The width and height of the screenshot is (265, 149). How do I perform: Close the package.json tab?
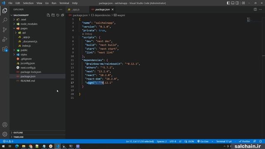[113, 10]
